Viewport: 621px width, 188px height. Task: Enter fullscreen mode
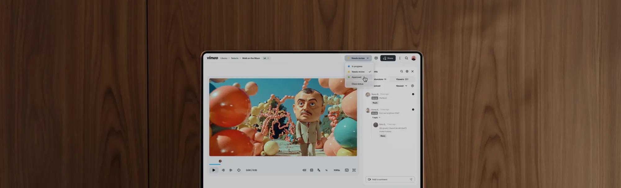(354, 170)
